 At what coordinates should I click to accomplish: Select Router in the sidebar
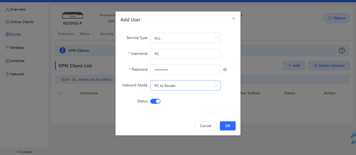click(14, 34)
